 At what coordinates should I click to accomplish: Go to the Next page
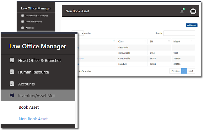click(191, 71)
